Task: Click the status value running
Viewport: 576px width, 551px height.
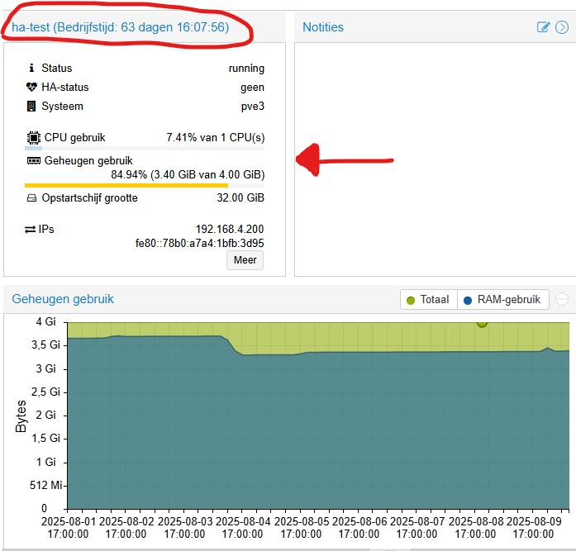Action: pyautogui.click(x=246, y=69)
